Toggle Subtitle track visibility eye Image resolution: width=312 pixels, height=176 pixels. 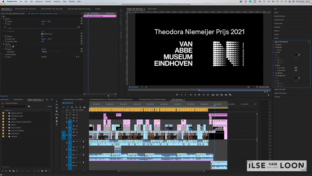pyautogui.click(x=77, y=110)
